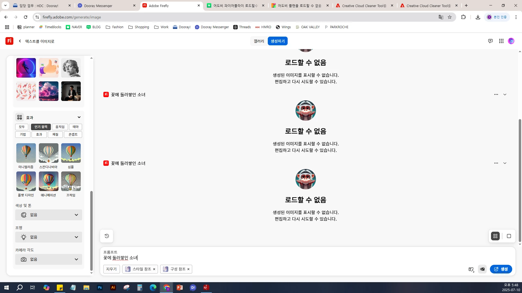Open the Adobe apps grid icon
Screen dimensions: 522x293
click(x=501, y=41)
